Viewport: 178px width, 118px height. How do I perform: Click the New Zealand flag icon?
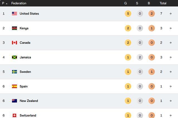(x=14, y=101)
